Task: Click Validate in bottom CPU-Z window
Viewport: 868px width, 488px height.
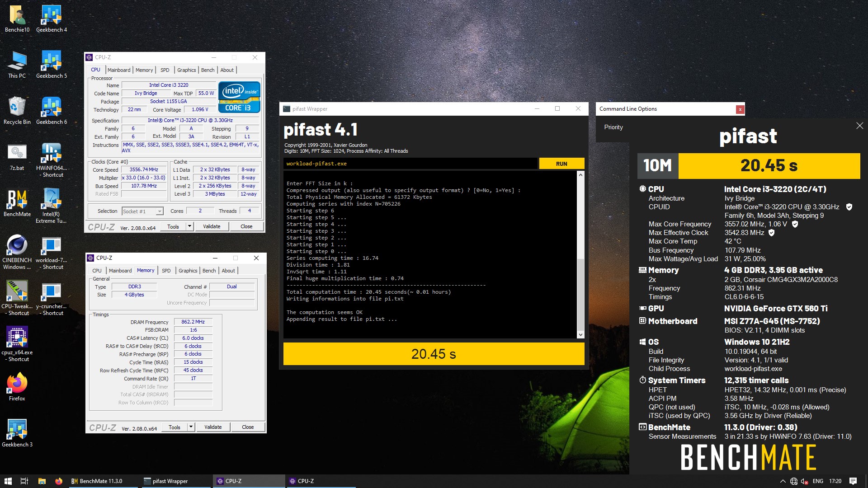Action: pos(213,427)
